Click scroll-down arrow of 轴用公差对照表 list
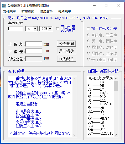The width and height of the screenshot is (125, 144). point(116,135)
